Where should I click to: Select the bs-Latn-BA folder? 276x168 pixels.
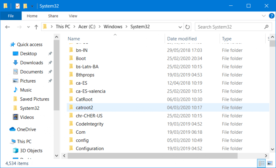click(87, 67)
